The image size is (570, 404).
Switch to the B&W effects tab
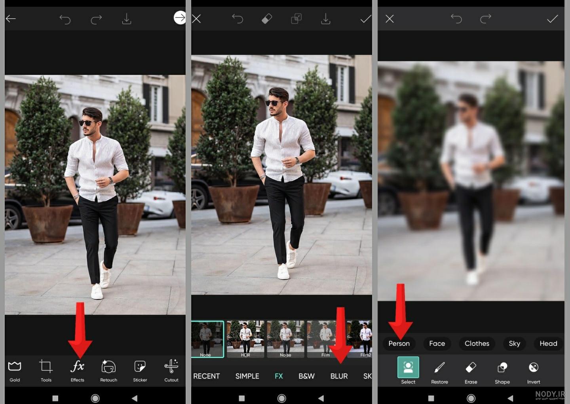point(306,376)
